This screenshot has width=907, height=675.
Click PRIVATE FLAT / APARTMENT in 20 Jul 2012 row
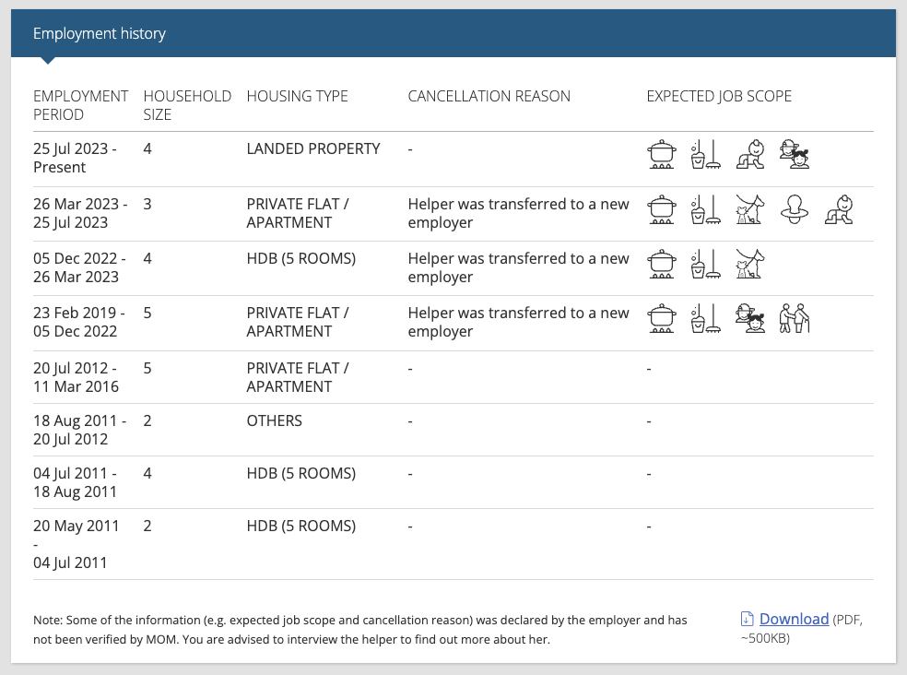(298, 377)
